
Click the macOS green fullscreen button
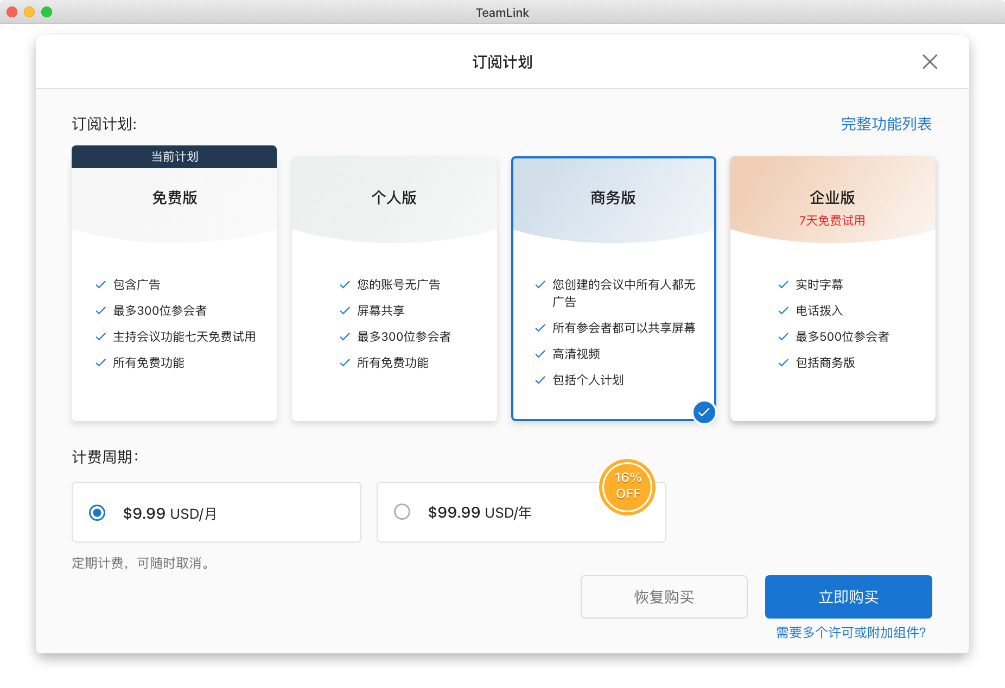tap(47, 12)
